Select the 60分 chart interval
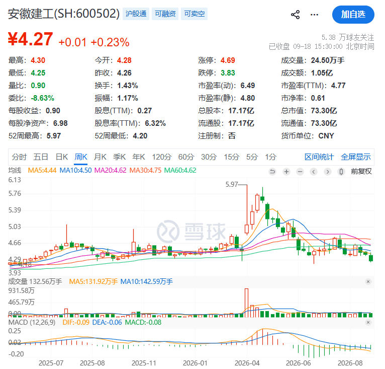385x369 pixels. tap(186, 157)
